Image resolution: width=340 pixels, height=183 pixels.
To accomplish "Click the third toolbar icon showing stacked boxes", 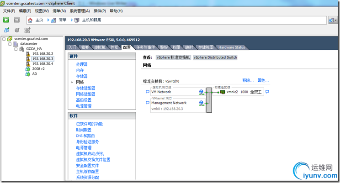I will [x=27, y=30].
